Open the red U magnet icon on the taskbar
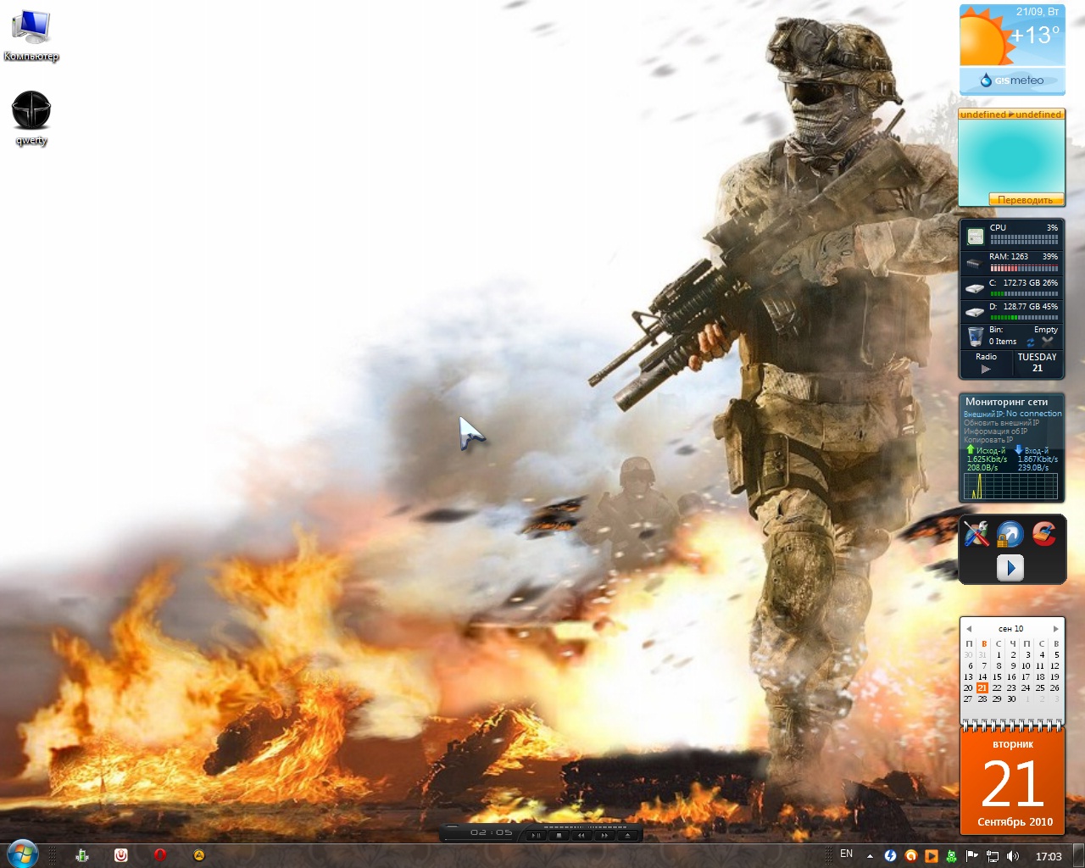Image resolution: width=1085 pixels, height=868 pixels. (x=121, y=855)
